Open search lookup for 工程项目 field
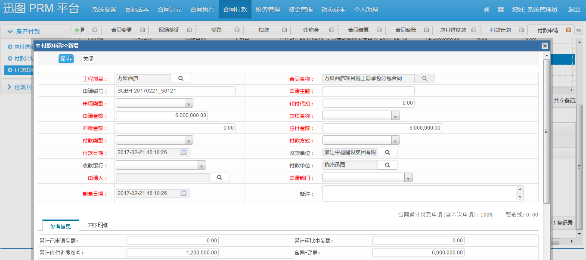 point(181,78)
